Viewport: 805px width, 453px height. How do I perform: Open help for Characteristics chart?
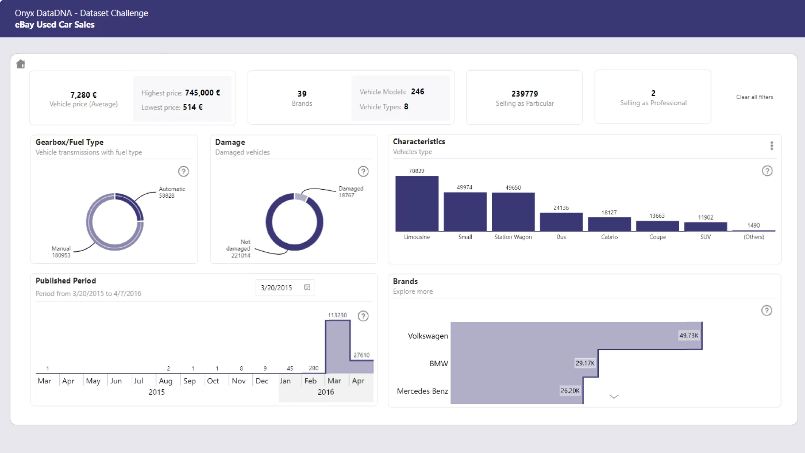click(x=767, y=171)
